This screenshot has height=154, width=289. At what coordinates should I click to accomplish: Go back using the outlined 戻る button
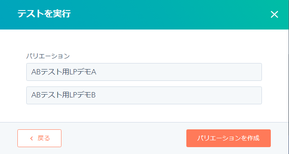pyautogui.click(x=40, y=138)
